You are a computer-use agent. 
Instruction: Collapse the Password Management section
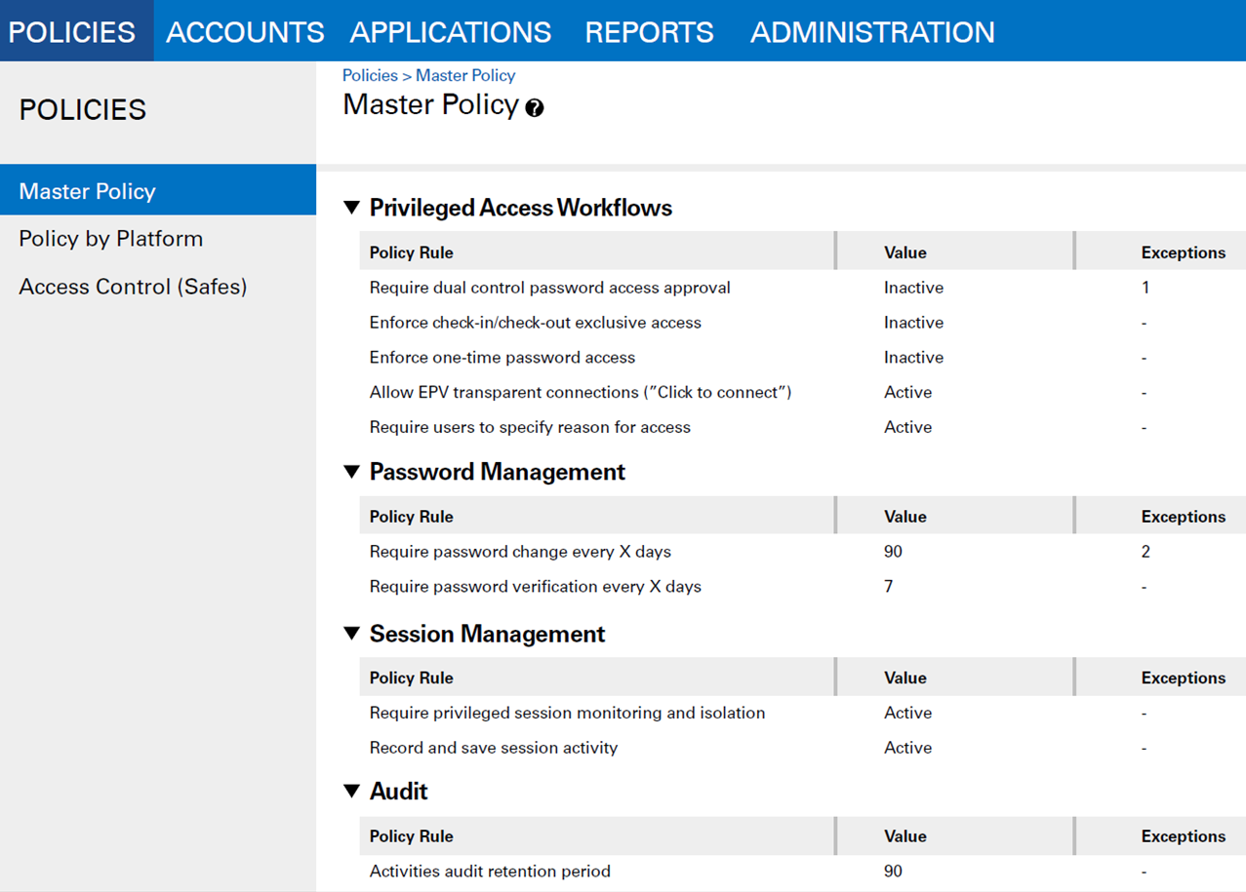352,472
